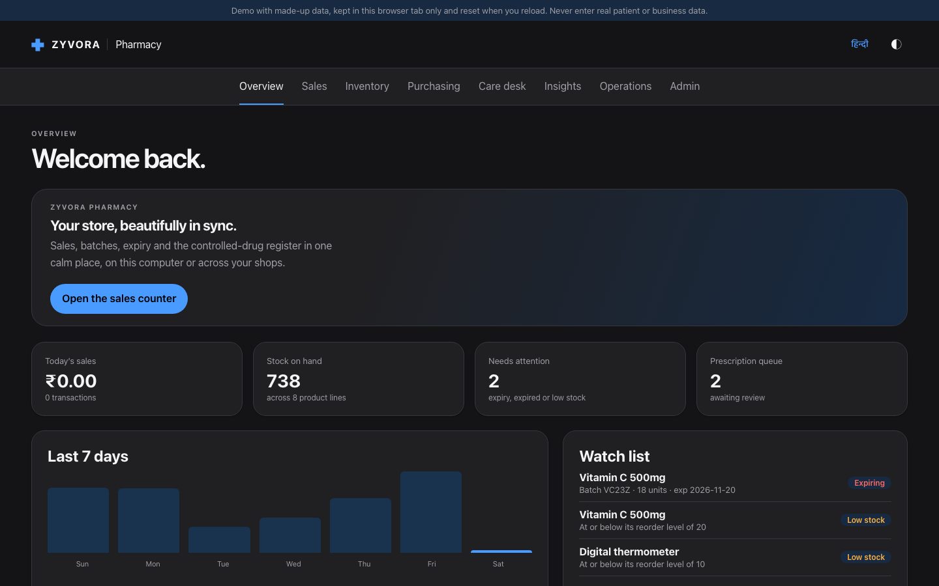
Task: Click the Last 7 days heading
Action: 88,456
